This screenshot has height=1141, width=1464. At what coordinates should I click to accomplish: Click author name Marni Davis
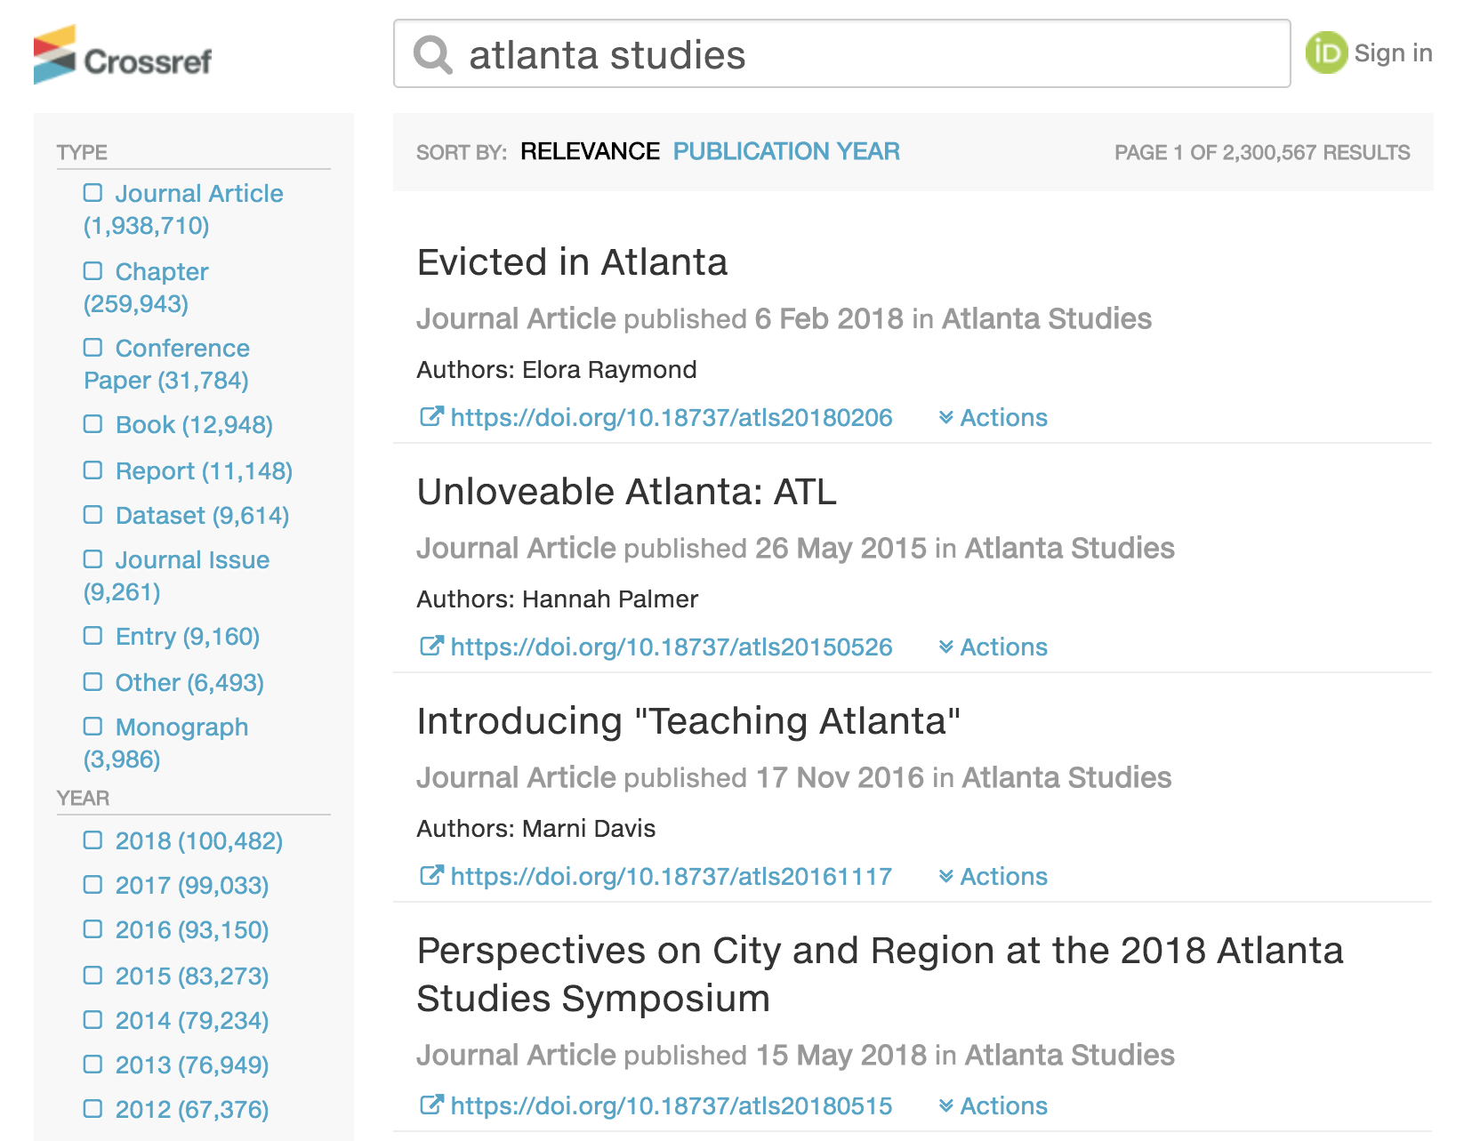[x=589, y=828]
